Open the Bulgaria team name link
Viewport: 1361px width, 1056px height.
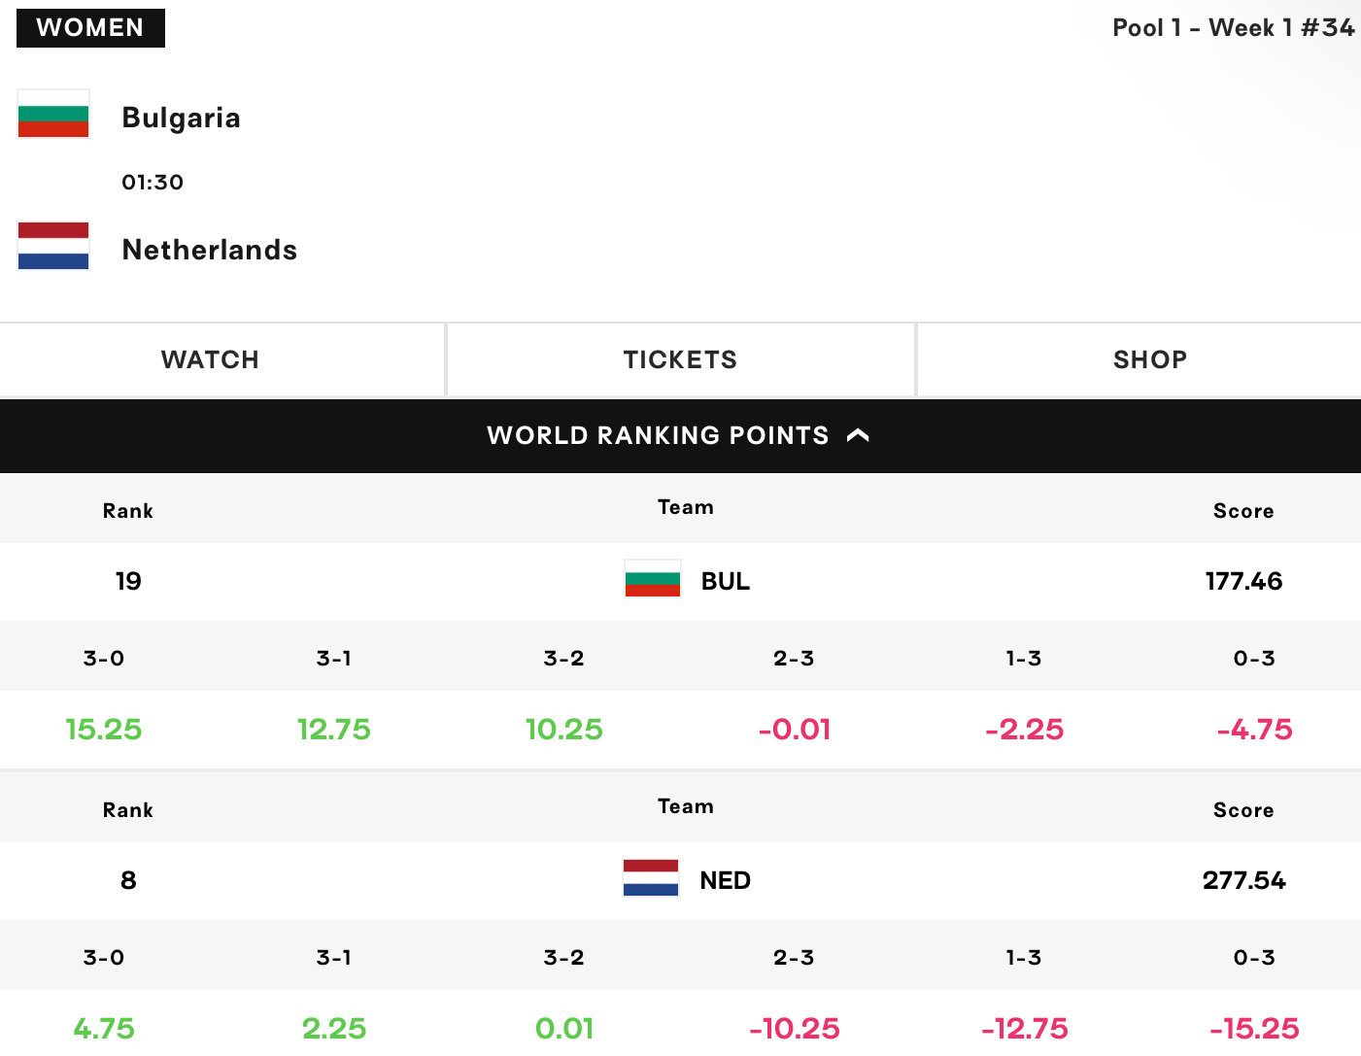coord(181,118)
